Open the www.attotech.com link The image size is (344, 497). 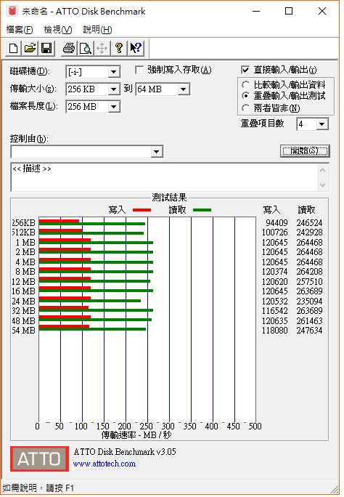tap(105, 464)
